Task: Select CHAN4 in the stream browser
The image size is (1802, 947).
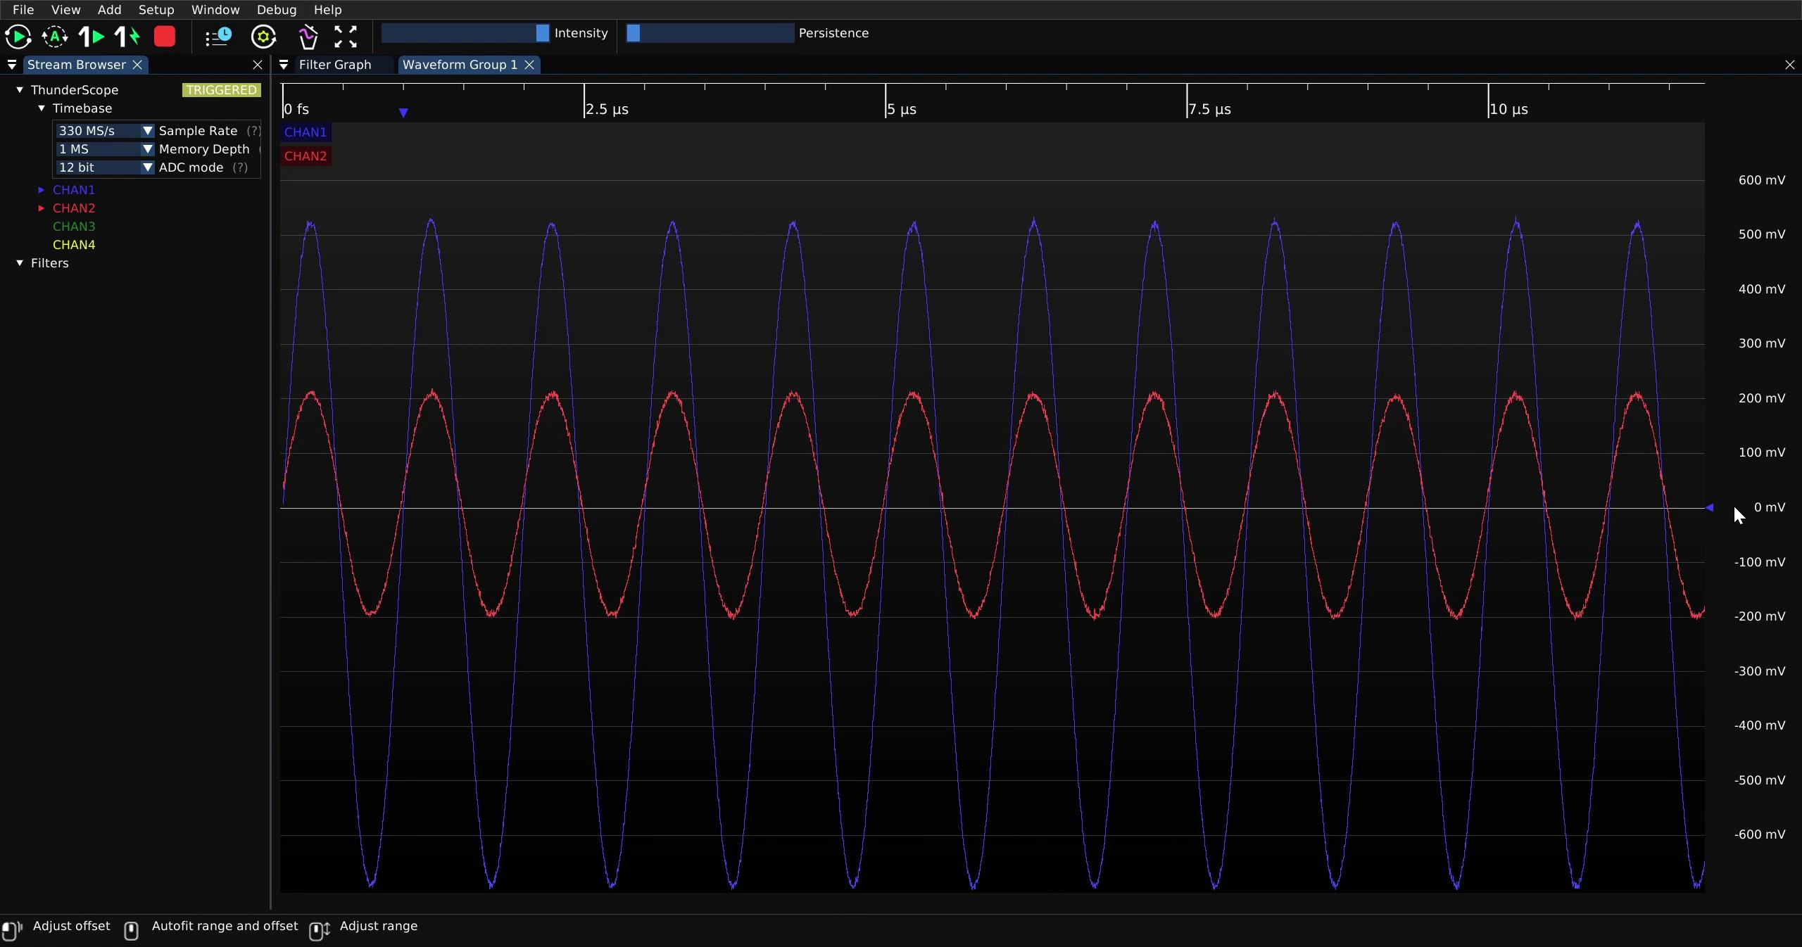Action: 74,245
